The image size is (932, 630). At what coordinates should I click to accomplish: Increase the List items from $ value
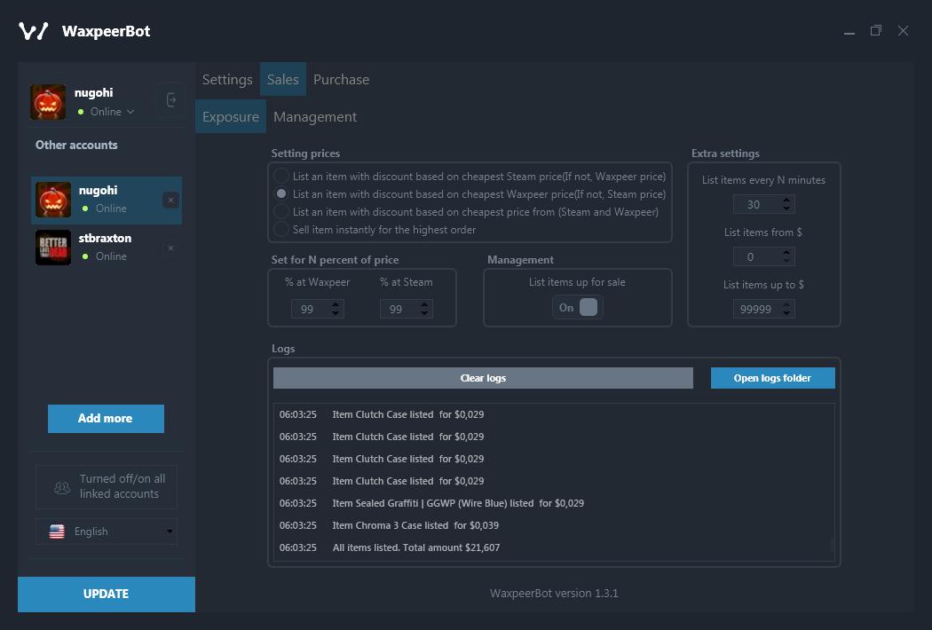786,253
